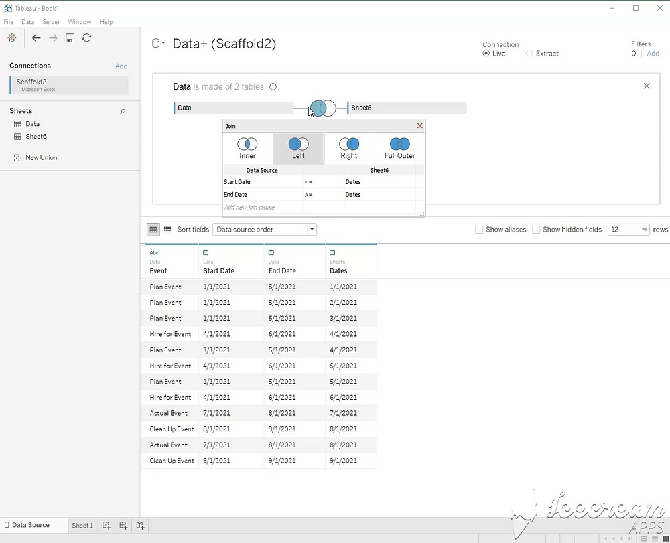670x543 pixels.
Task: Apply row count with arrow button
Action: click(645, 230)
